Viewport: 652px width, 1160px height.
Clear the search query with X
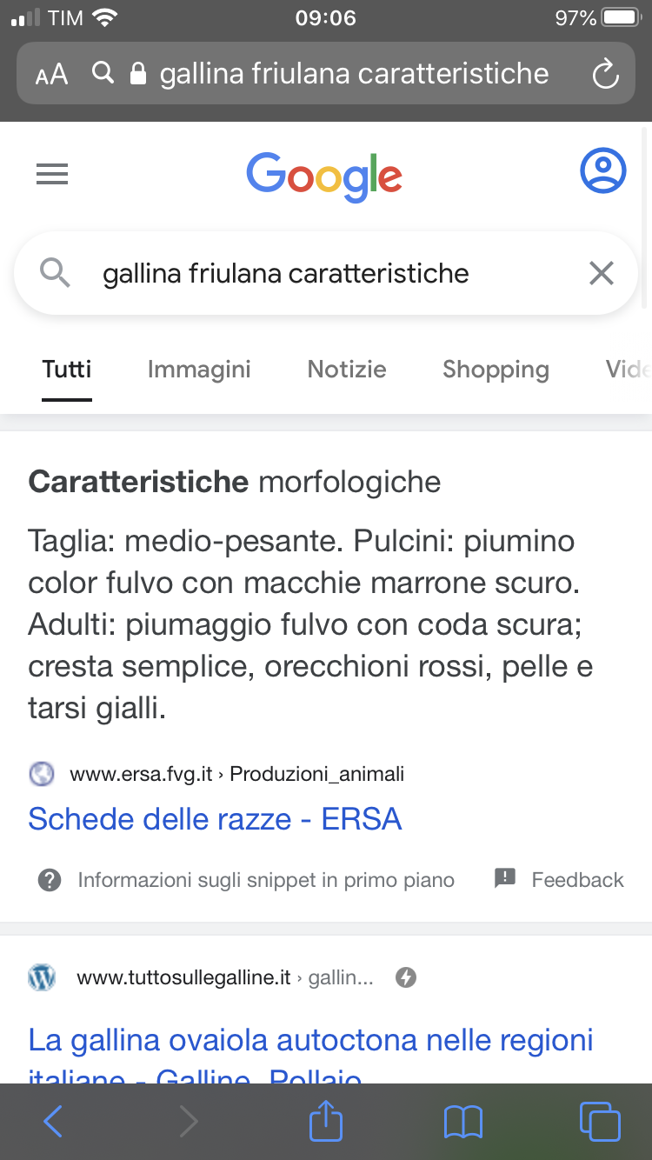coord(602,273)
